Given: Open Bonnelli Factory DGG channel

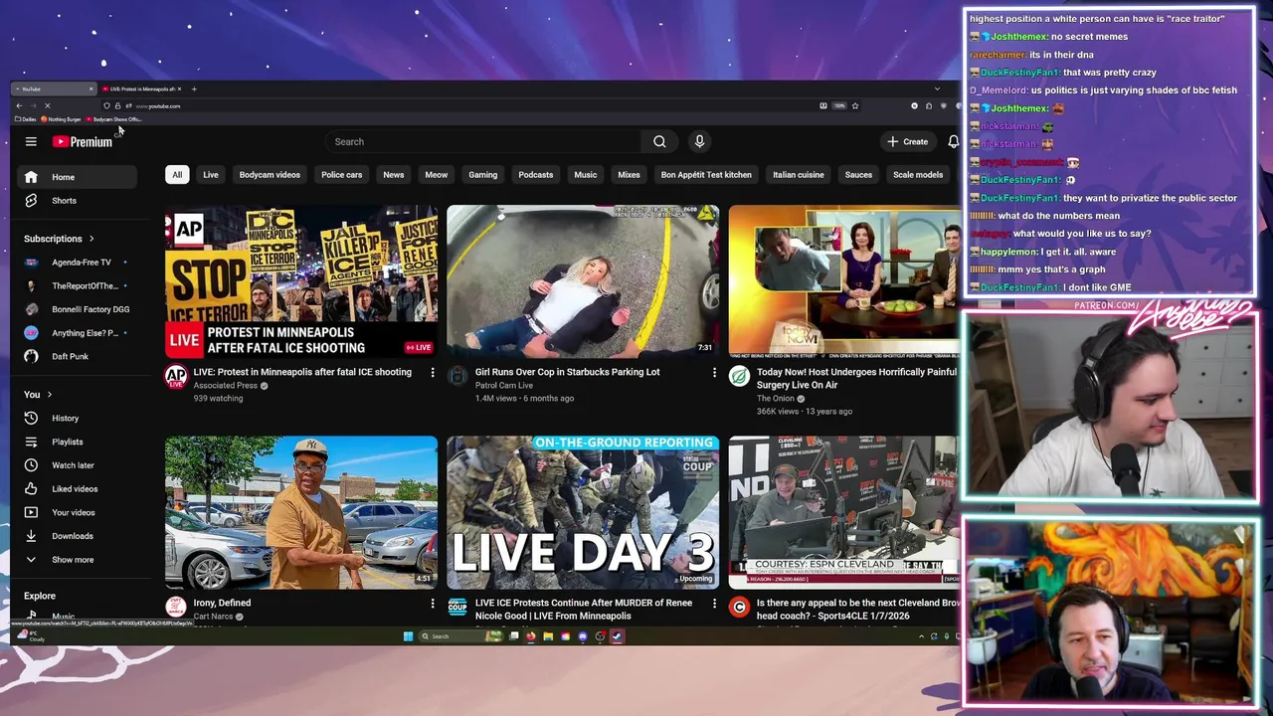Looking at the screenshot, I should (77, 309).
